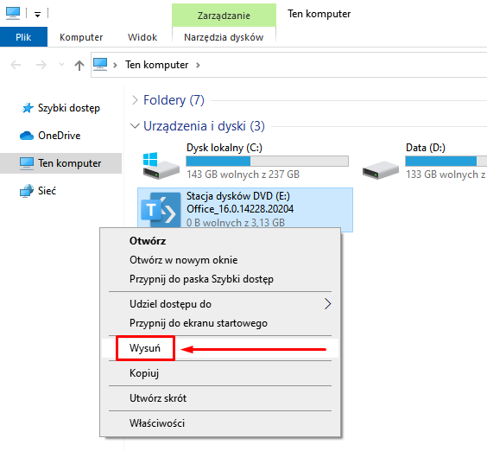Expand the Foldery (7) group

point(135,100)
